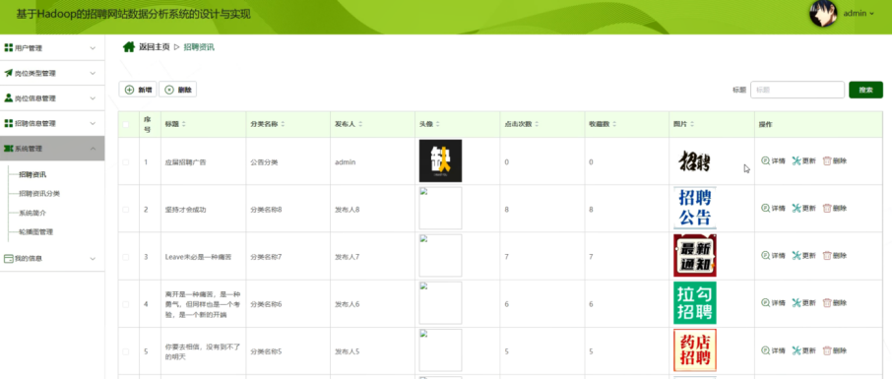Click the 标题 search input field
This screenshot has height=379, width=892.
pyautogui.click(x=797, y=90)
